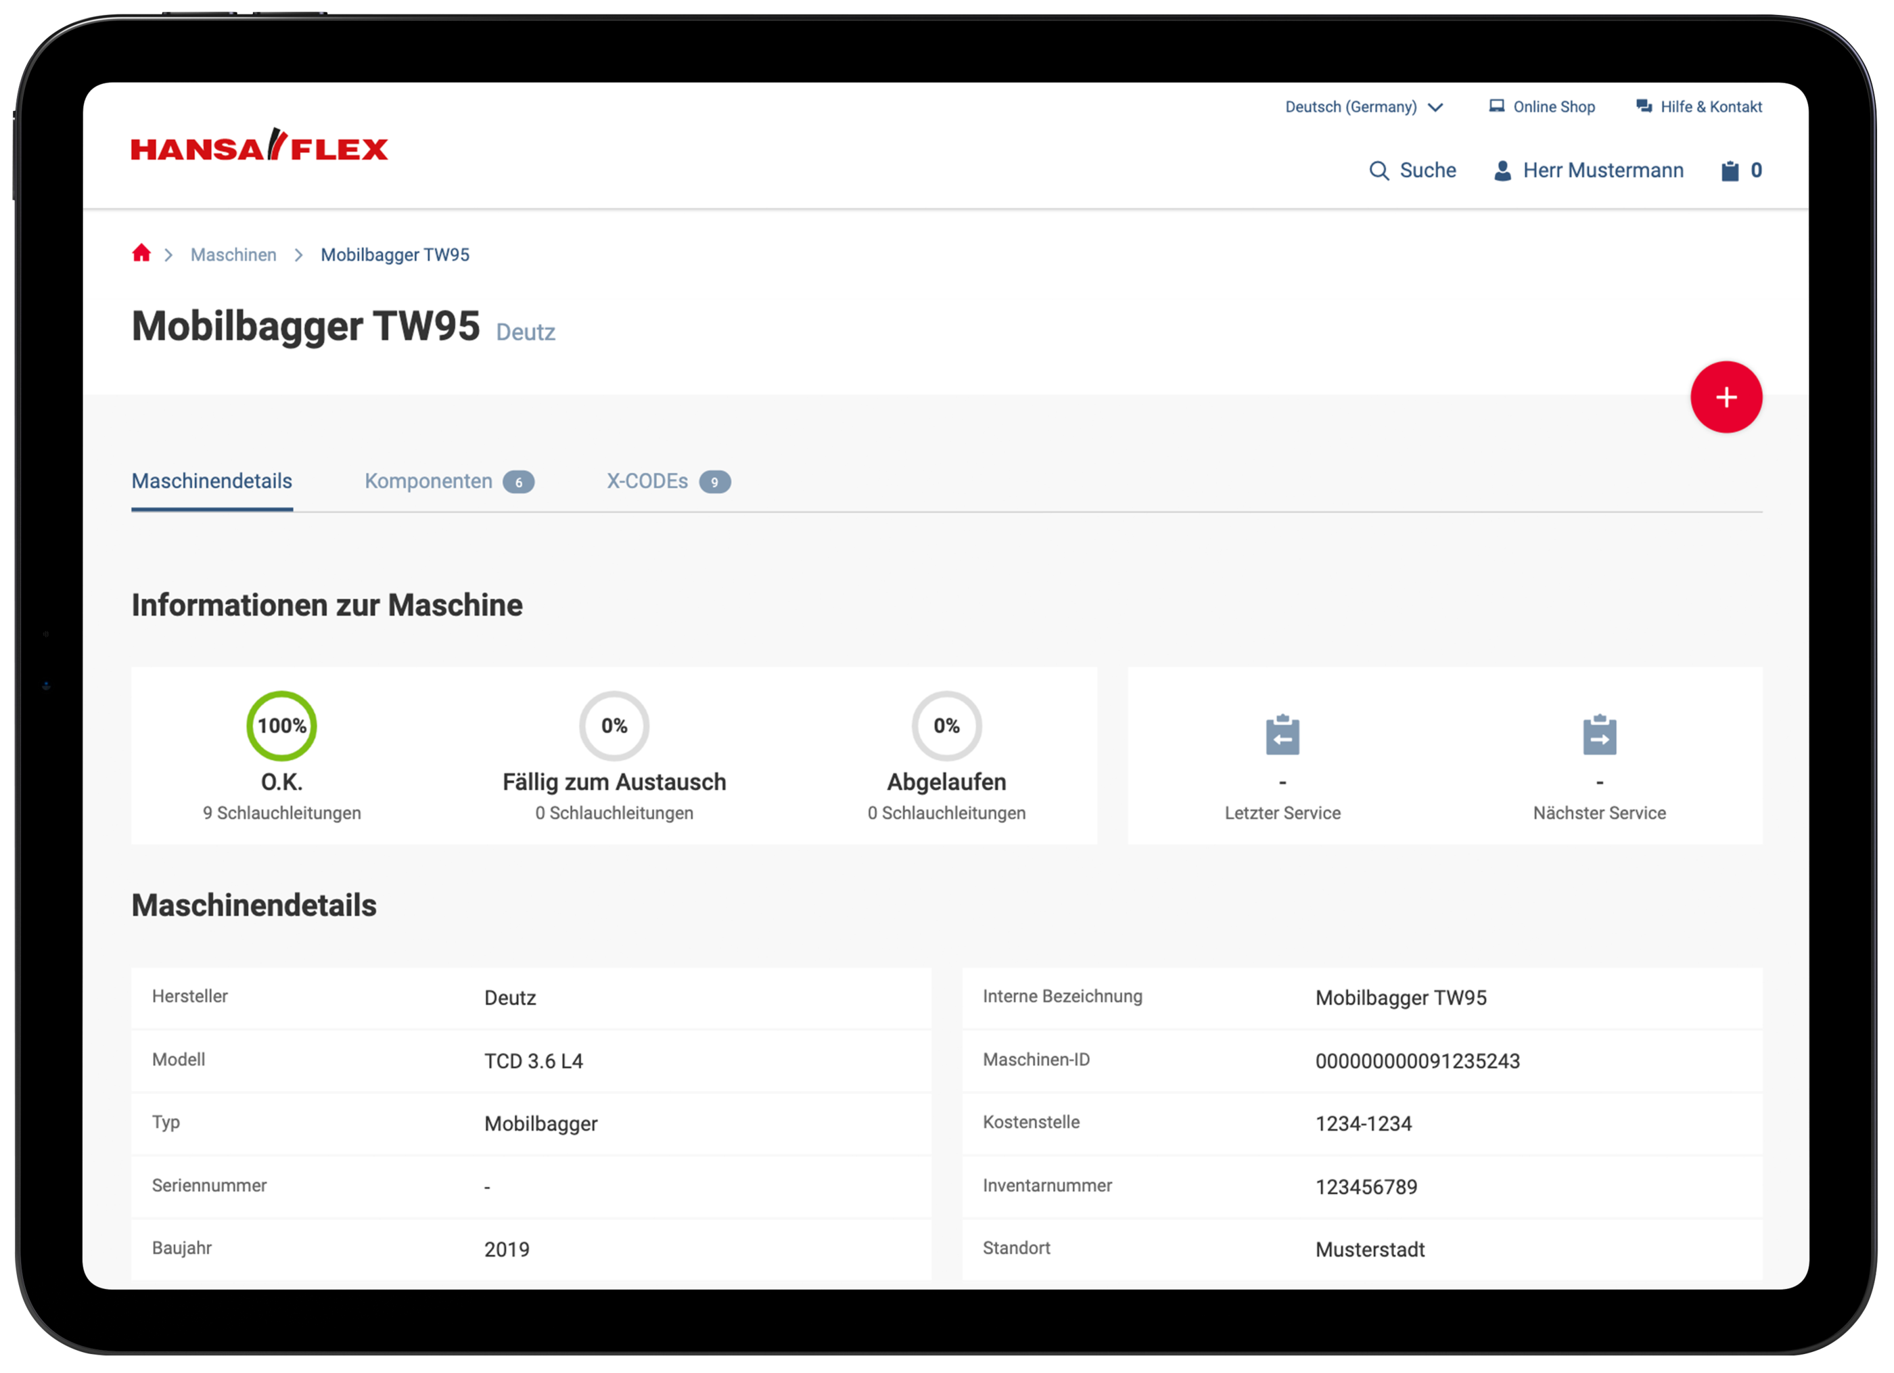Click 0 Schlauchleitungen under Fällig zum Austausch
The width and height of the screenshot is (1894, 1373).
point(614,813)
